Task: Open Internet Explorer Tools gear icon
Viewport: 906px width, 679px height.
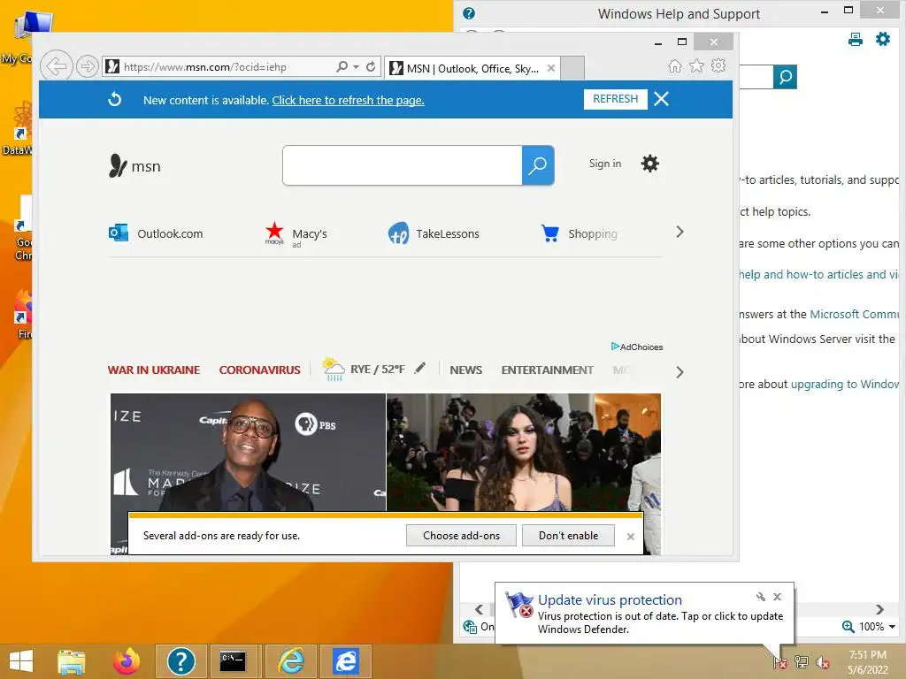Action: click(718, 65)
